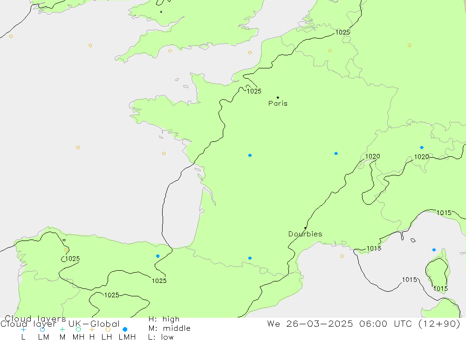Click the 1015 isobar label over northern Italy
Image resolution: width=466 pixels, height=341 pixels.
click(x=444, y=213)
